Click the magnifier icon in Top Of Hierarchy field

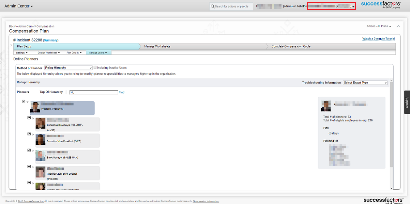(x=72, y=92)
